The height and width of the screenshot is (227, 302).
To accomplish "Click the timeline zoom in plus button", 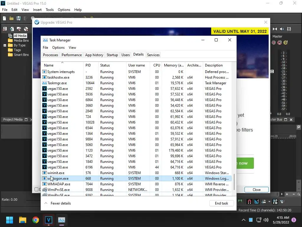I will click(287, 194).
